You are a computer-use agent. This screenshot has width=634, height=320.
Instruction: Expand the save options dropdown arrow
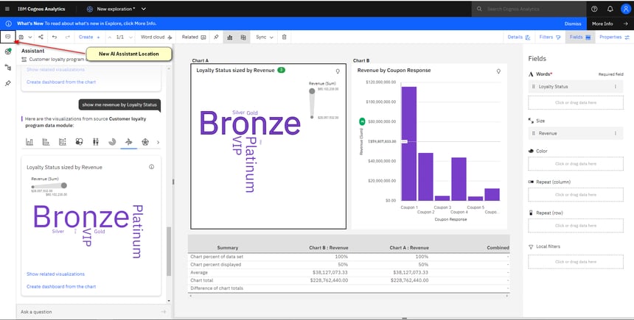(30, 37)
